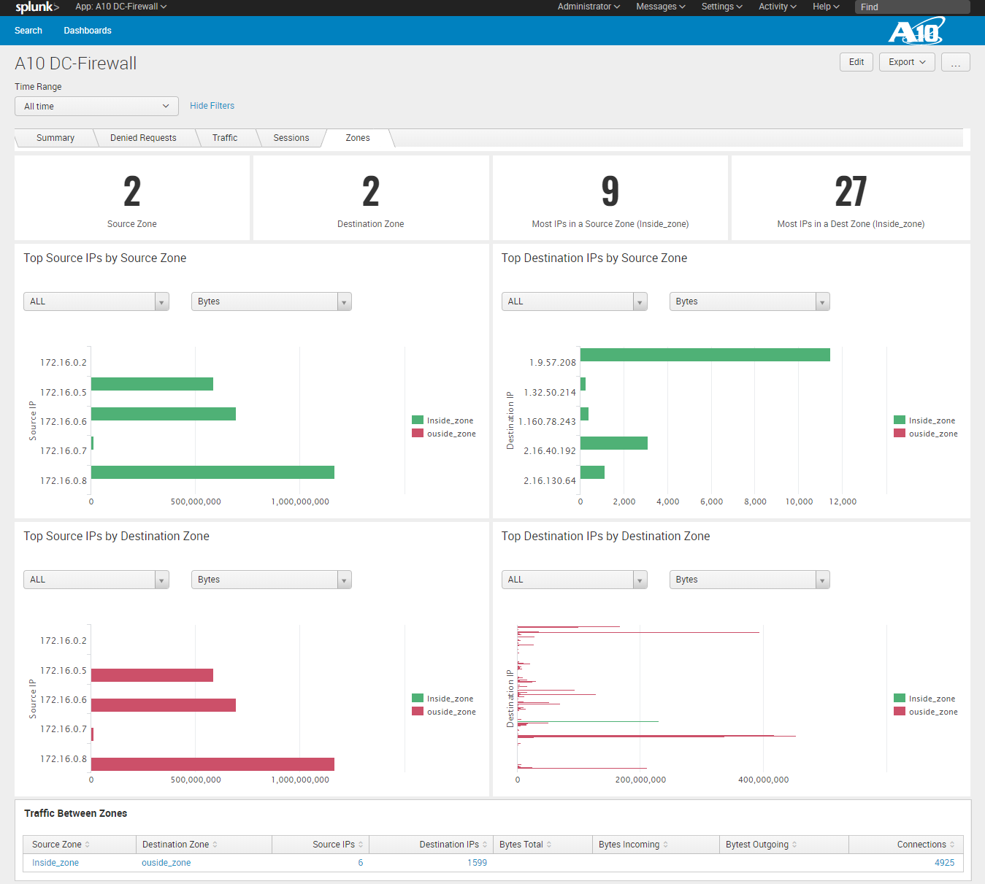Open the ouside_zone link in the table
985x884 pixels.
tap(166, 863)
